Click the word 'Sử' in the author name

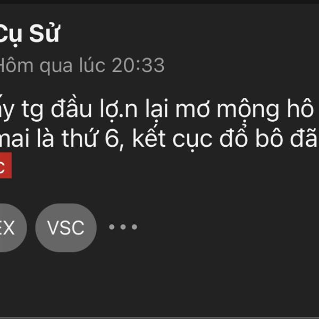tap(45, 33)
